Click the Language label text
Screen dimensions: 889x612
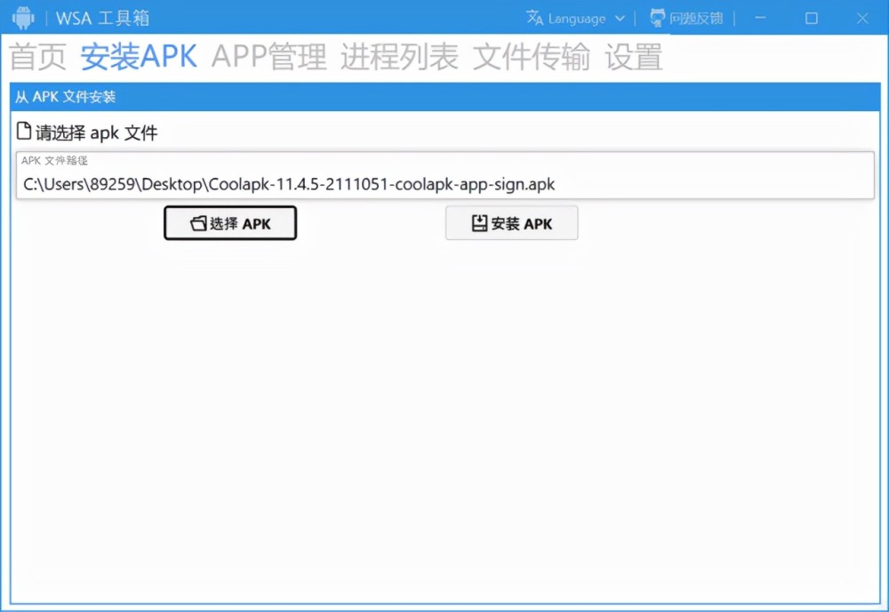click(577, 19)
